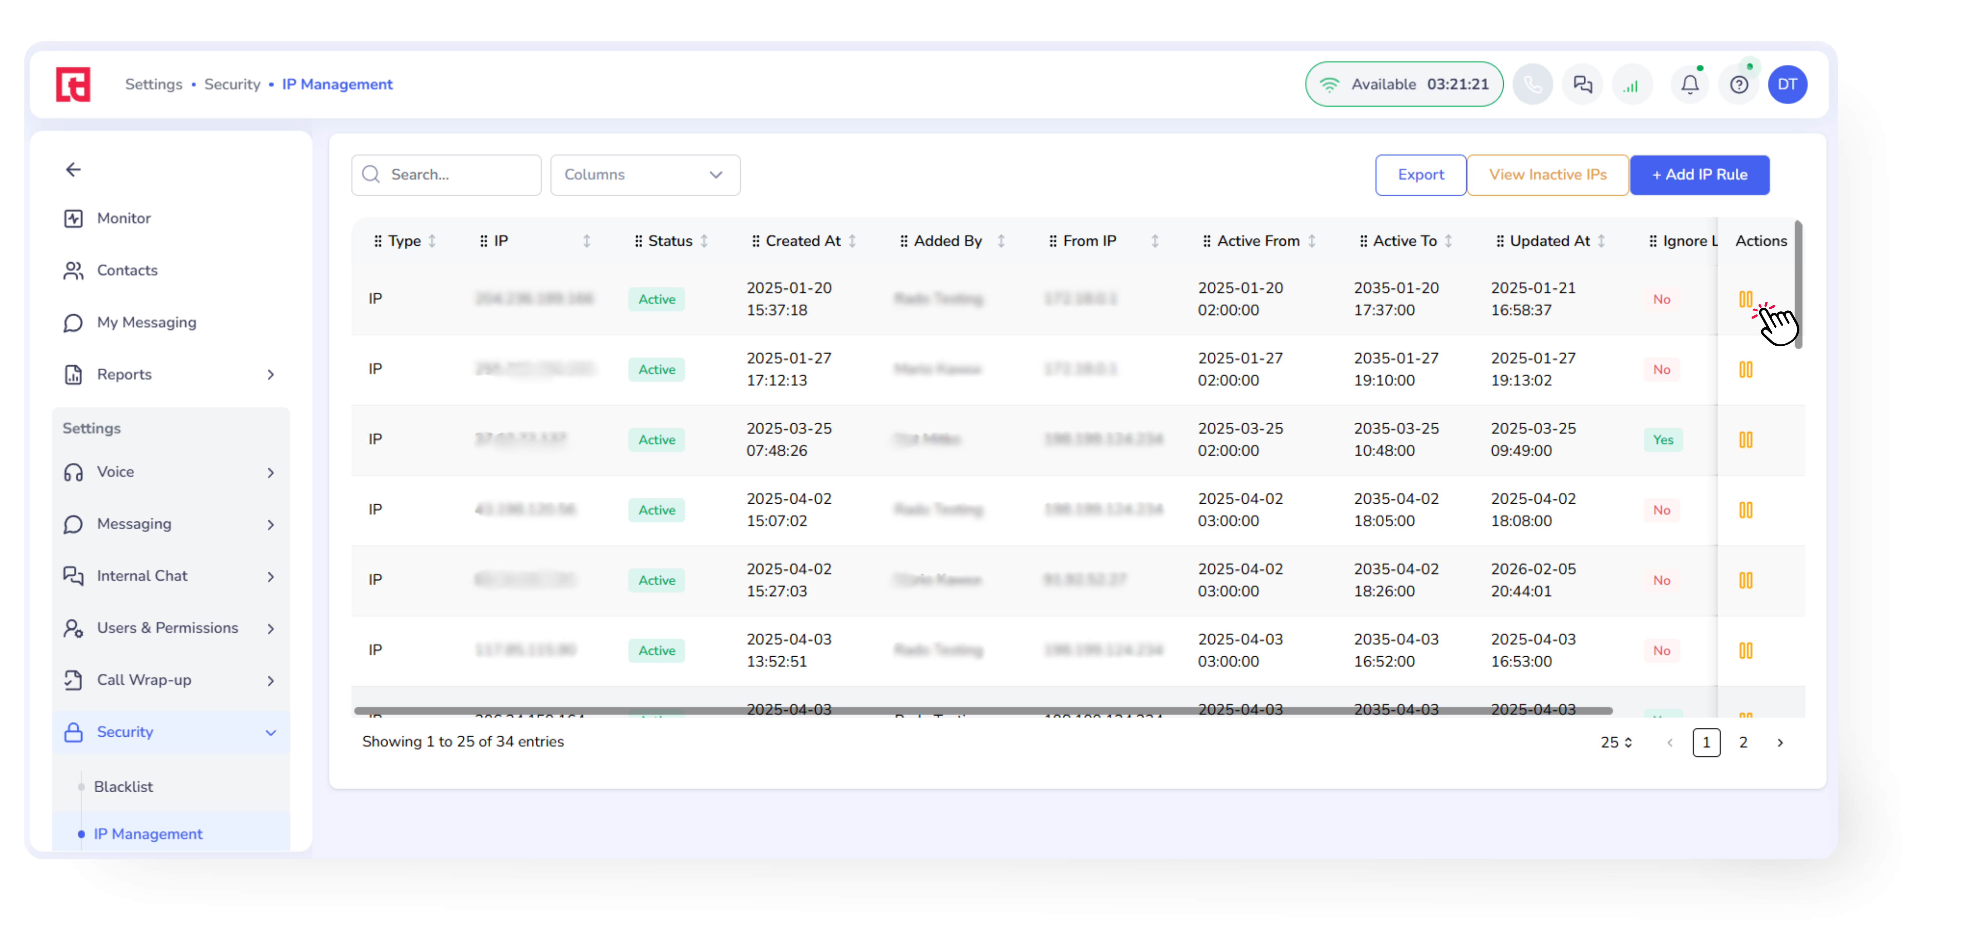Open the Monitor menu item

coord(124,218)
